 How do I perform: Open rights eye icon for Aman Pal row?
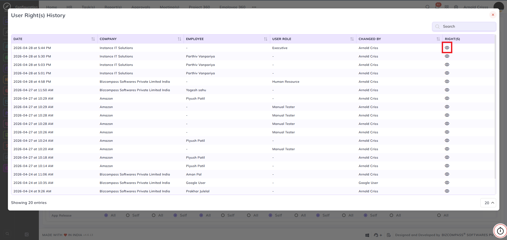(447, 174)
